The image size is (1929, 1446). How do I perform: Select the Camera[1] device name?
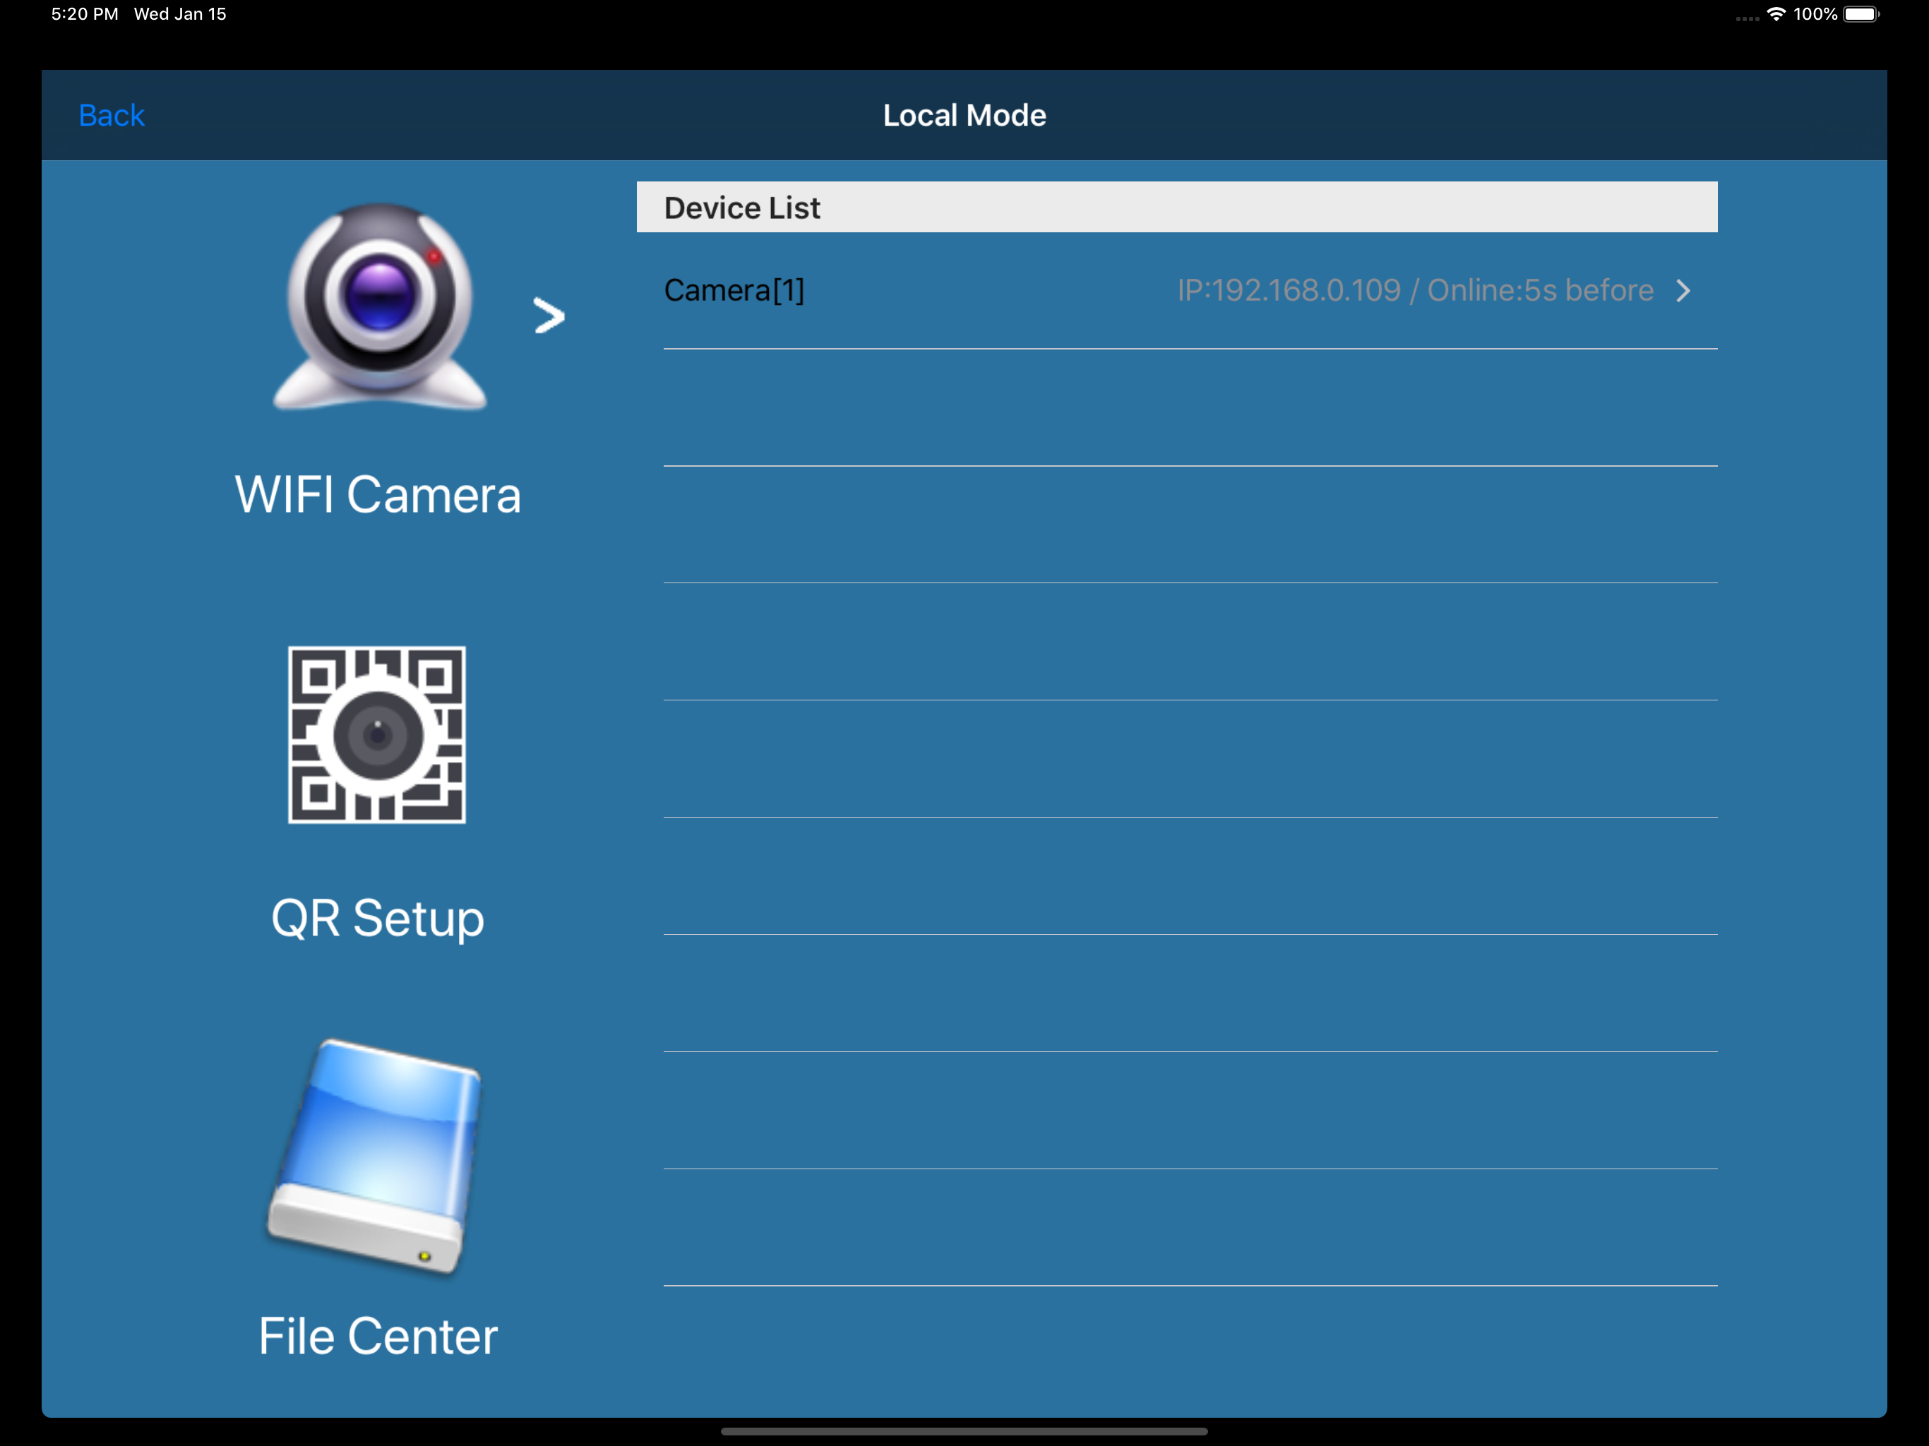click(734, 289)
